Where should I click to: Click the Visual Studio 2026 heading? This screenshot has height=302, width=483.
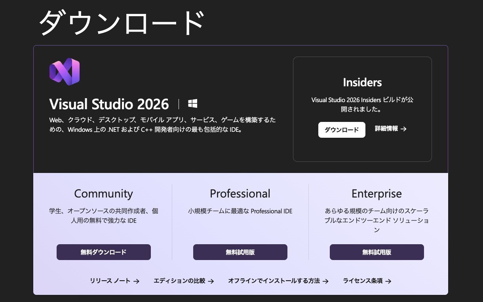pyautogui.click(x=109, y=104)
